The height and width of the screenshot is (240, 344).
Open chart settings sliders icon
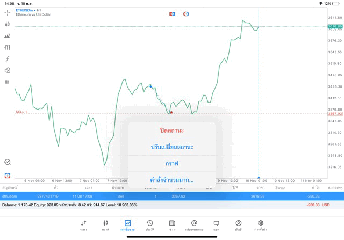pos(8,47)
